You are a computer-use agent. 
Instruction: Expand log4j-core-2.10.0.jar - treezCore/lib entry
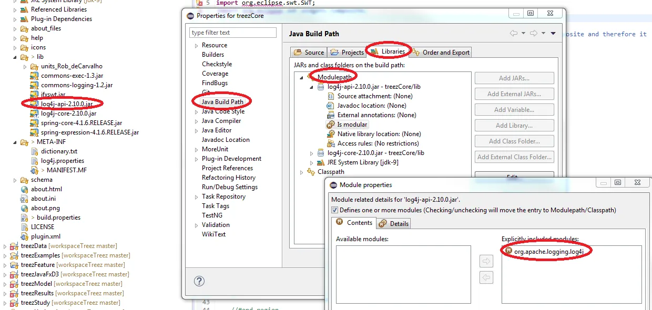click(x=312, y=153)
